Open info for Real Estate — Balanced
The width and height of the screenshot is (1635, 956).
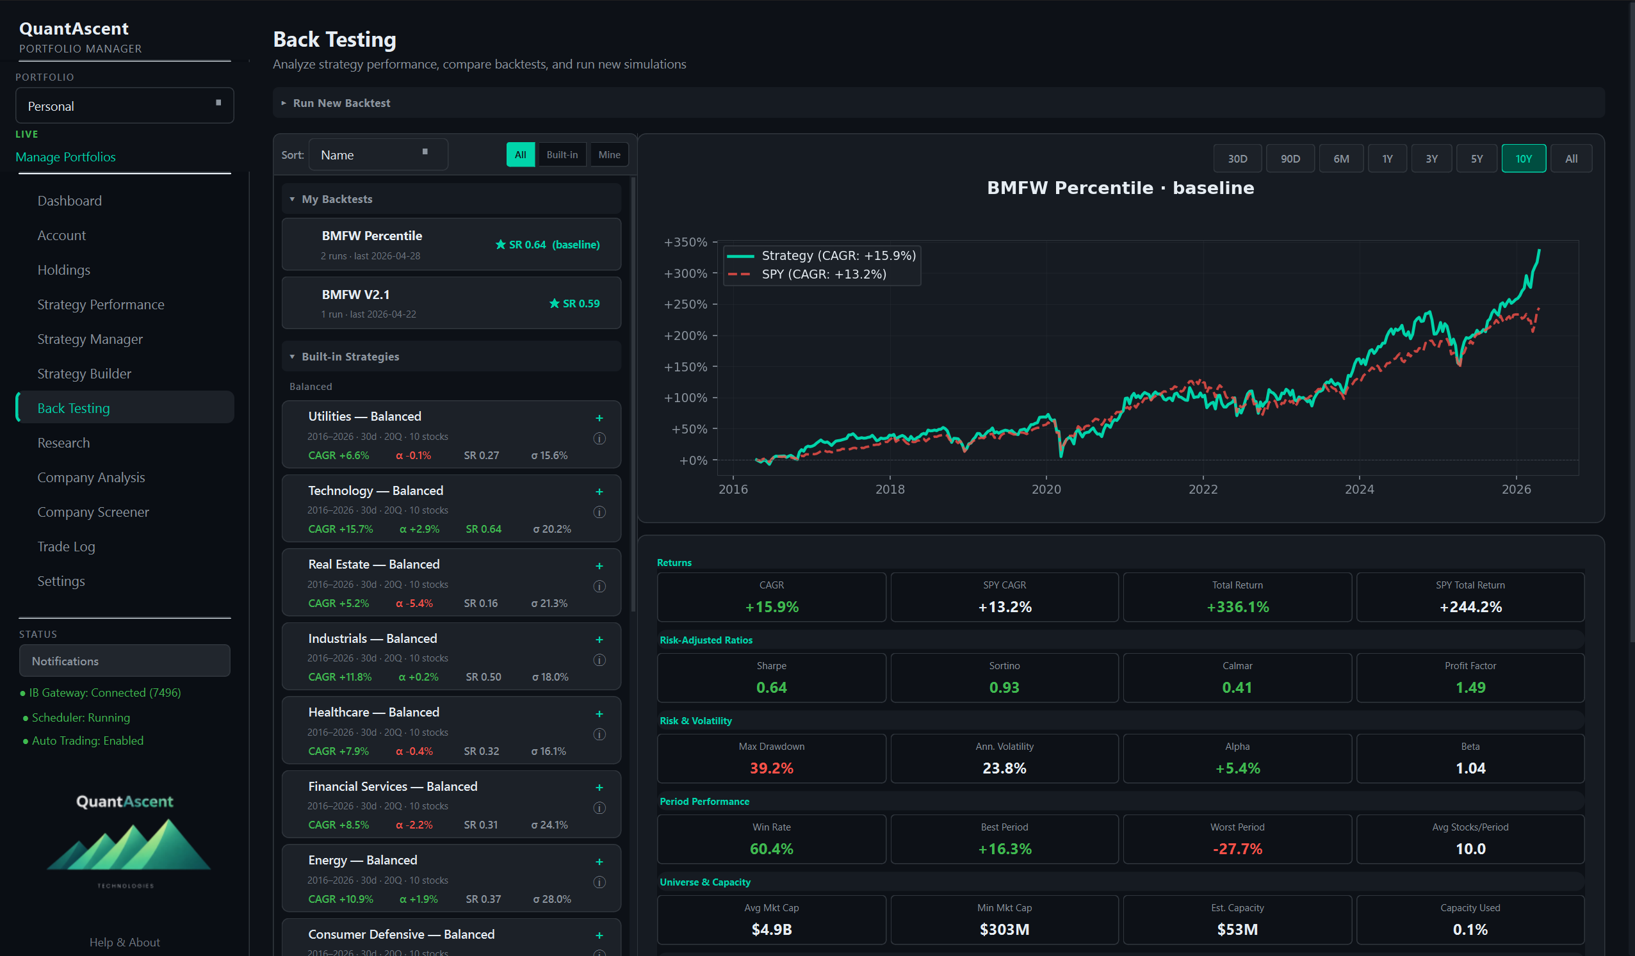click(599, 586)
